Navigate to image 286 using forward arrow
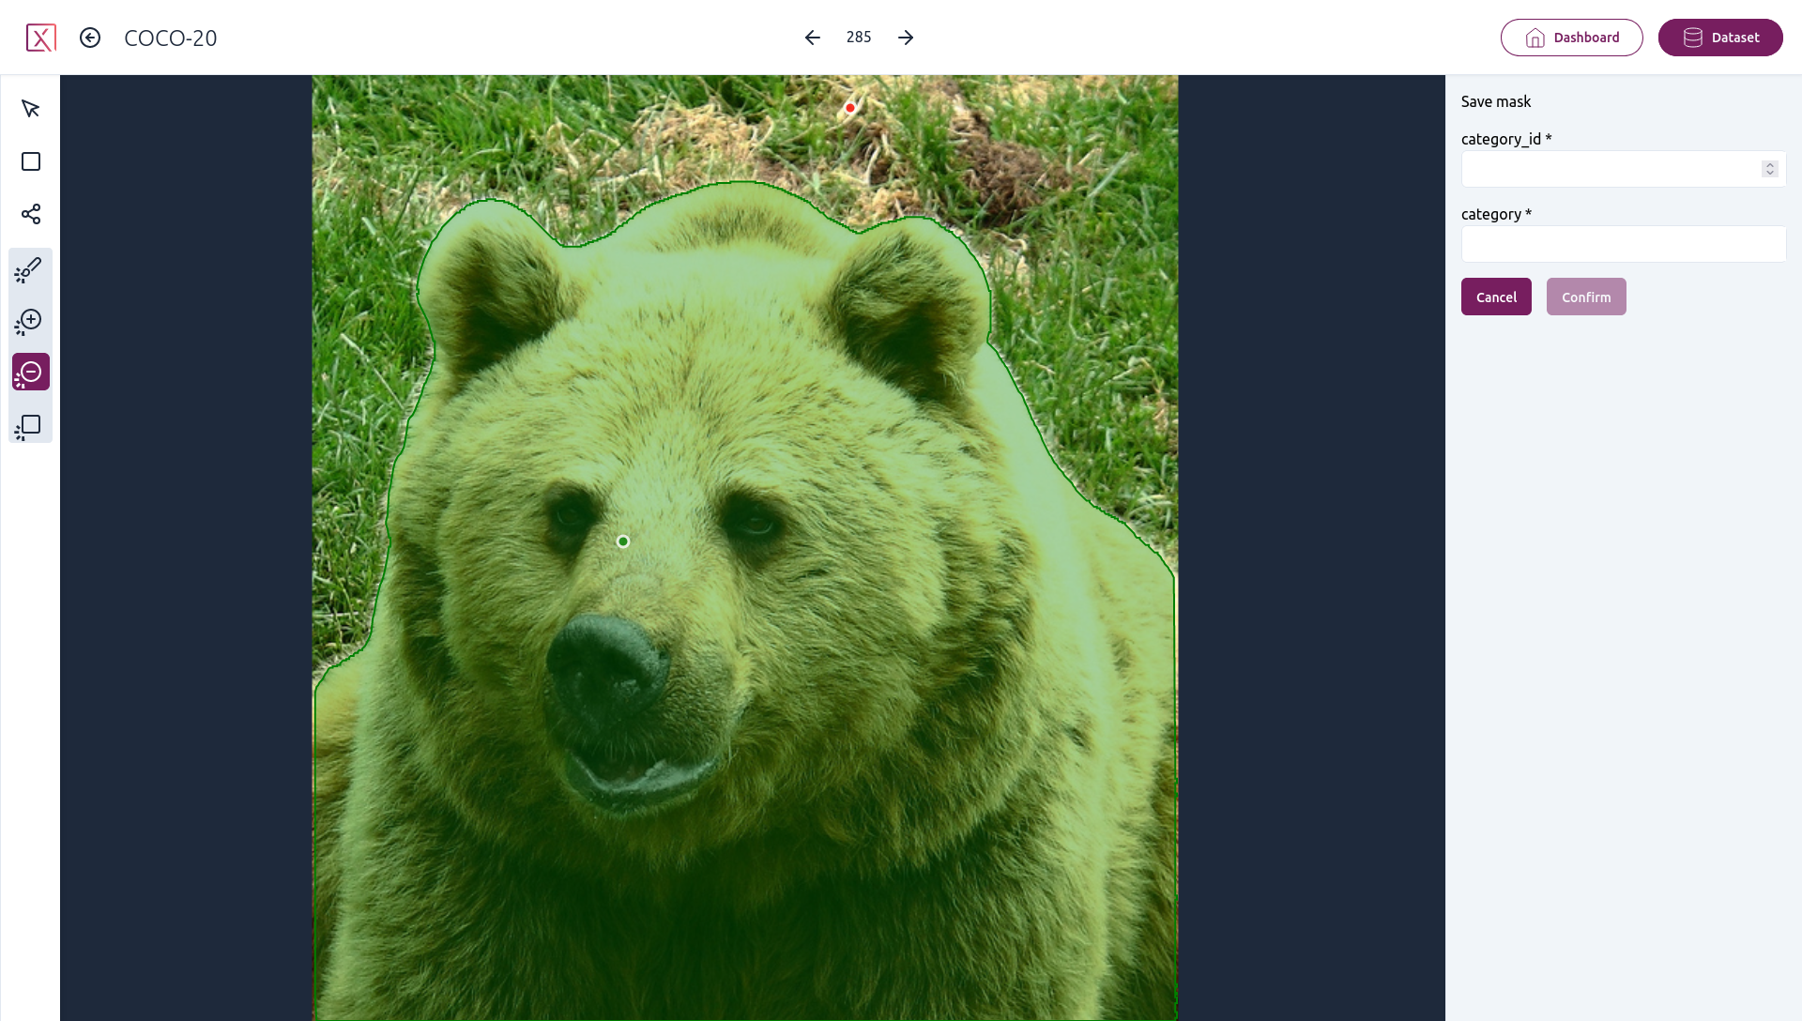 [x=906, y=38]
